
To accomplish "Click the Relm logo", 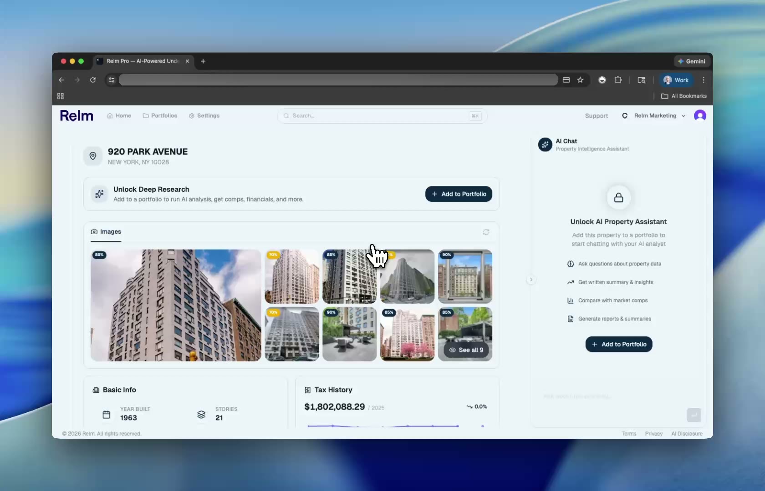I will click(x=76, y=116).
